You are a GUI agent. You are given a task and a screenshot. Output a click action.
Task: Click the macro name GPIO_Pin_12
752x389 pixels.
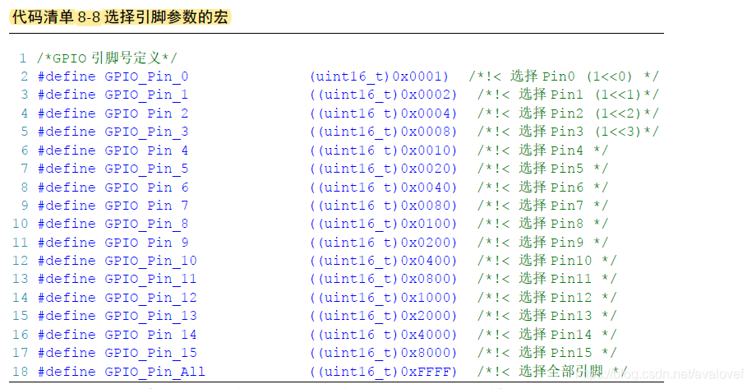pos(151,298)
